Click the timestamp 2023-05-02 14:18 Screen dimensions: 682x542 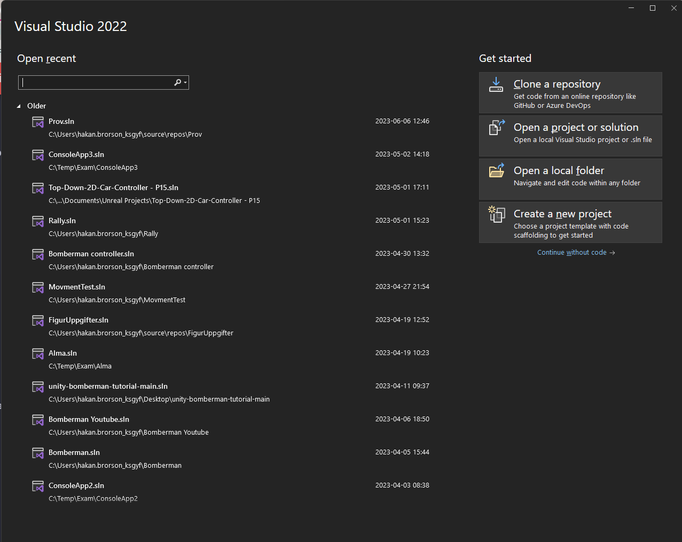(402, 154)
